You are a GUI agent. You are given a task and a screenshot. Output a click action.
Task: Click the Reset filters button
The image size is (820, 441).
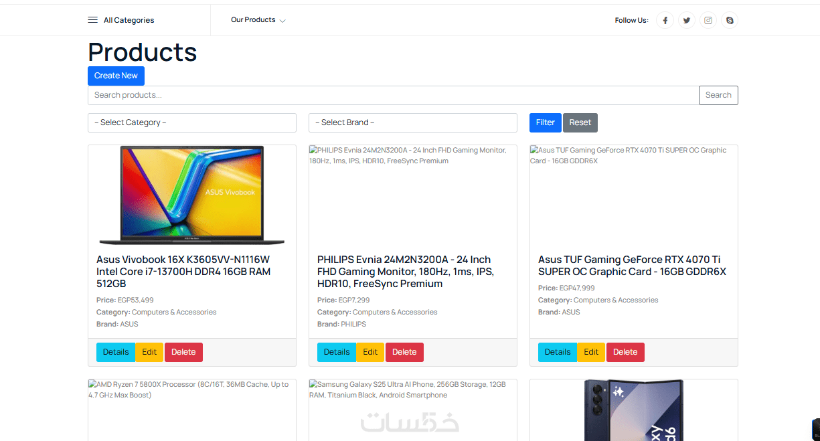click(x=580, y=122)
